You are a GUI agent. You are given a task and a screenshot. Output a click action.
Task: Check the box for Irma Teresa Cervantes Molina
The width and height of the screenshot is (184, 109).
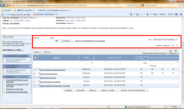pyautogui.click(x=35, y=70)
